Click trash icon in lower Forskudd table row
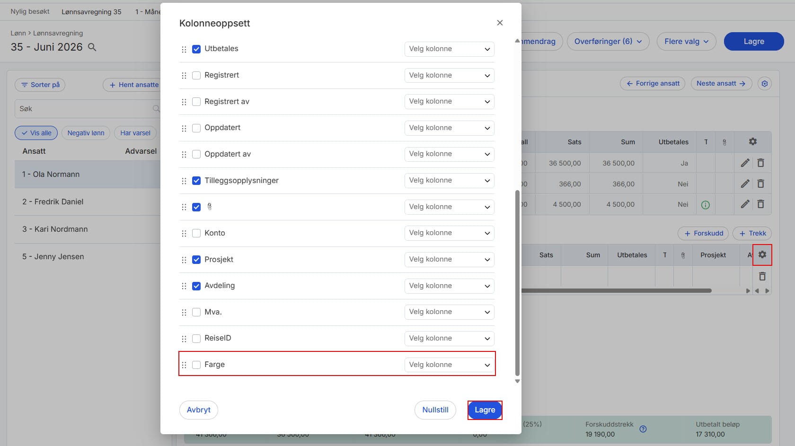The height and width of the screenshot is (446, 795). tap(762, 276)
